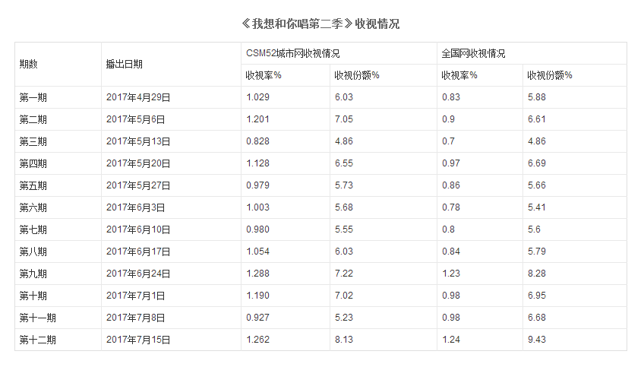The width and height of the screenshot is (644, 367).
Task: Click the date 2017年5月6日
Action: [136, 119]
